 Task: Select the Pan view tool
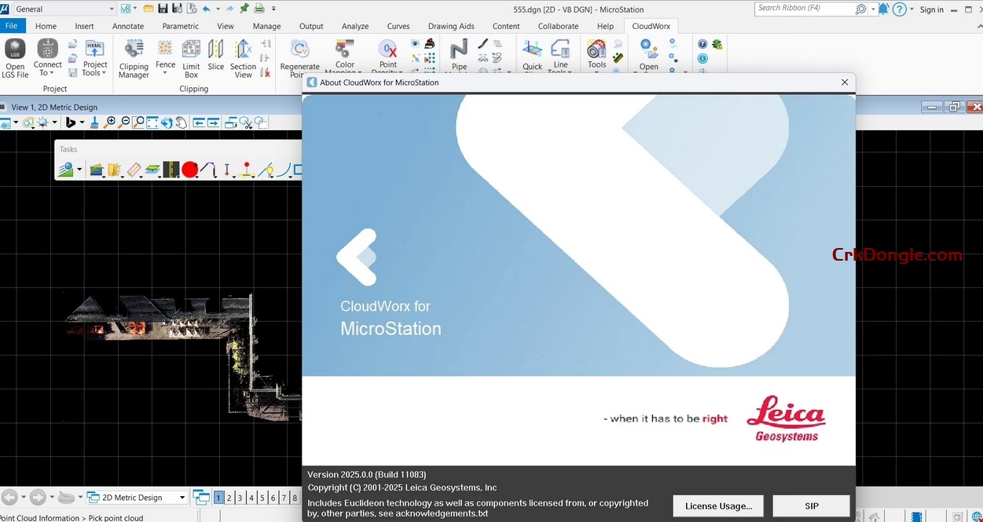click(x=182, y=122)
